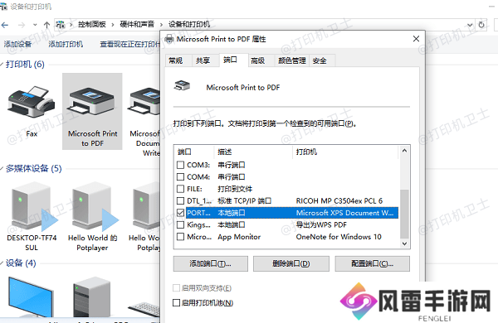The image size is (498, 323).
Task: Click 配置端口 button
Action: [x=372, y=263]
